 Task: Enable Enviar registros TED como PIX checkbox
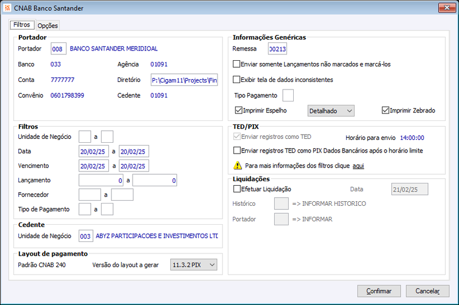(x=237, y=151)
